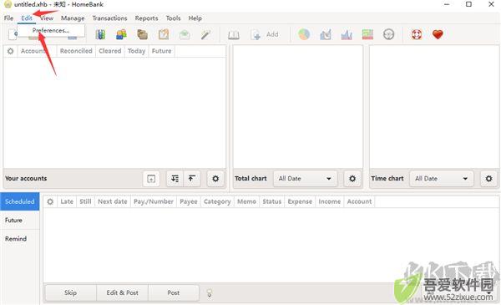Viewport: 501px width, 305px height.
Task: Click the icon left of expand-all in Your accounts
Action: click(x=151, y=178)
